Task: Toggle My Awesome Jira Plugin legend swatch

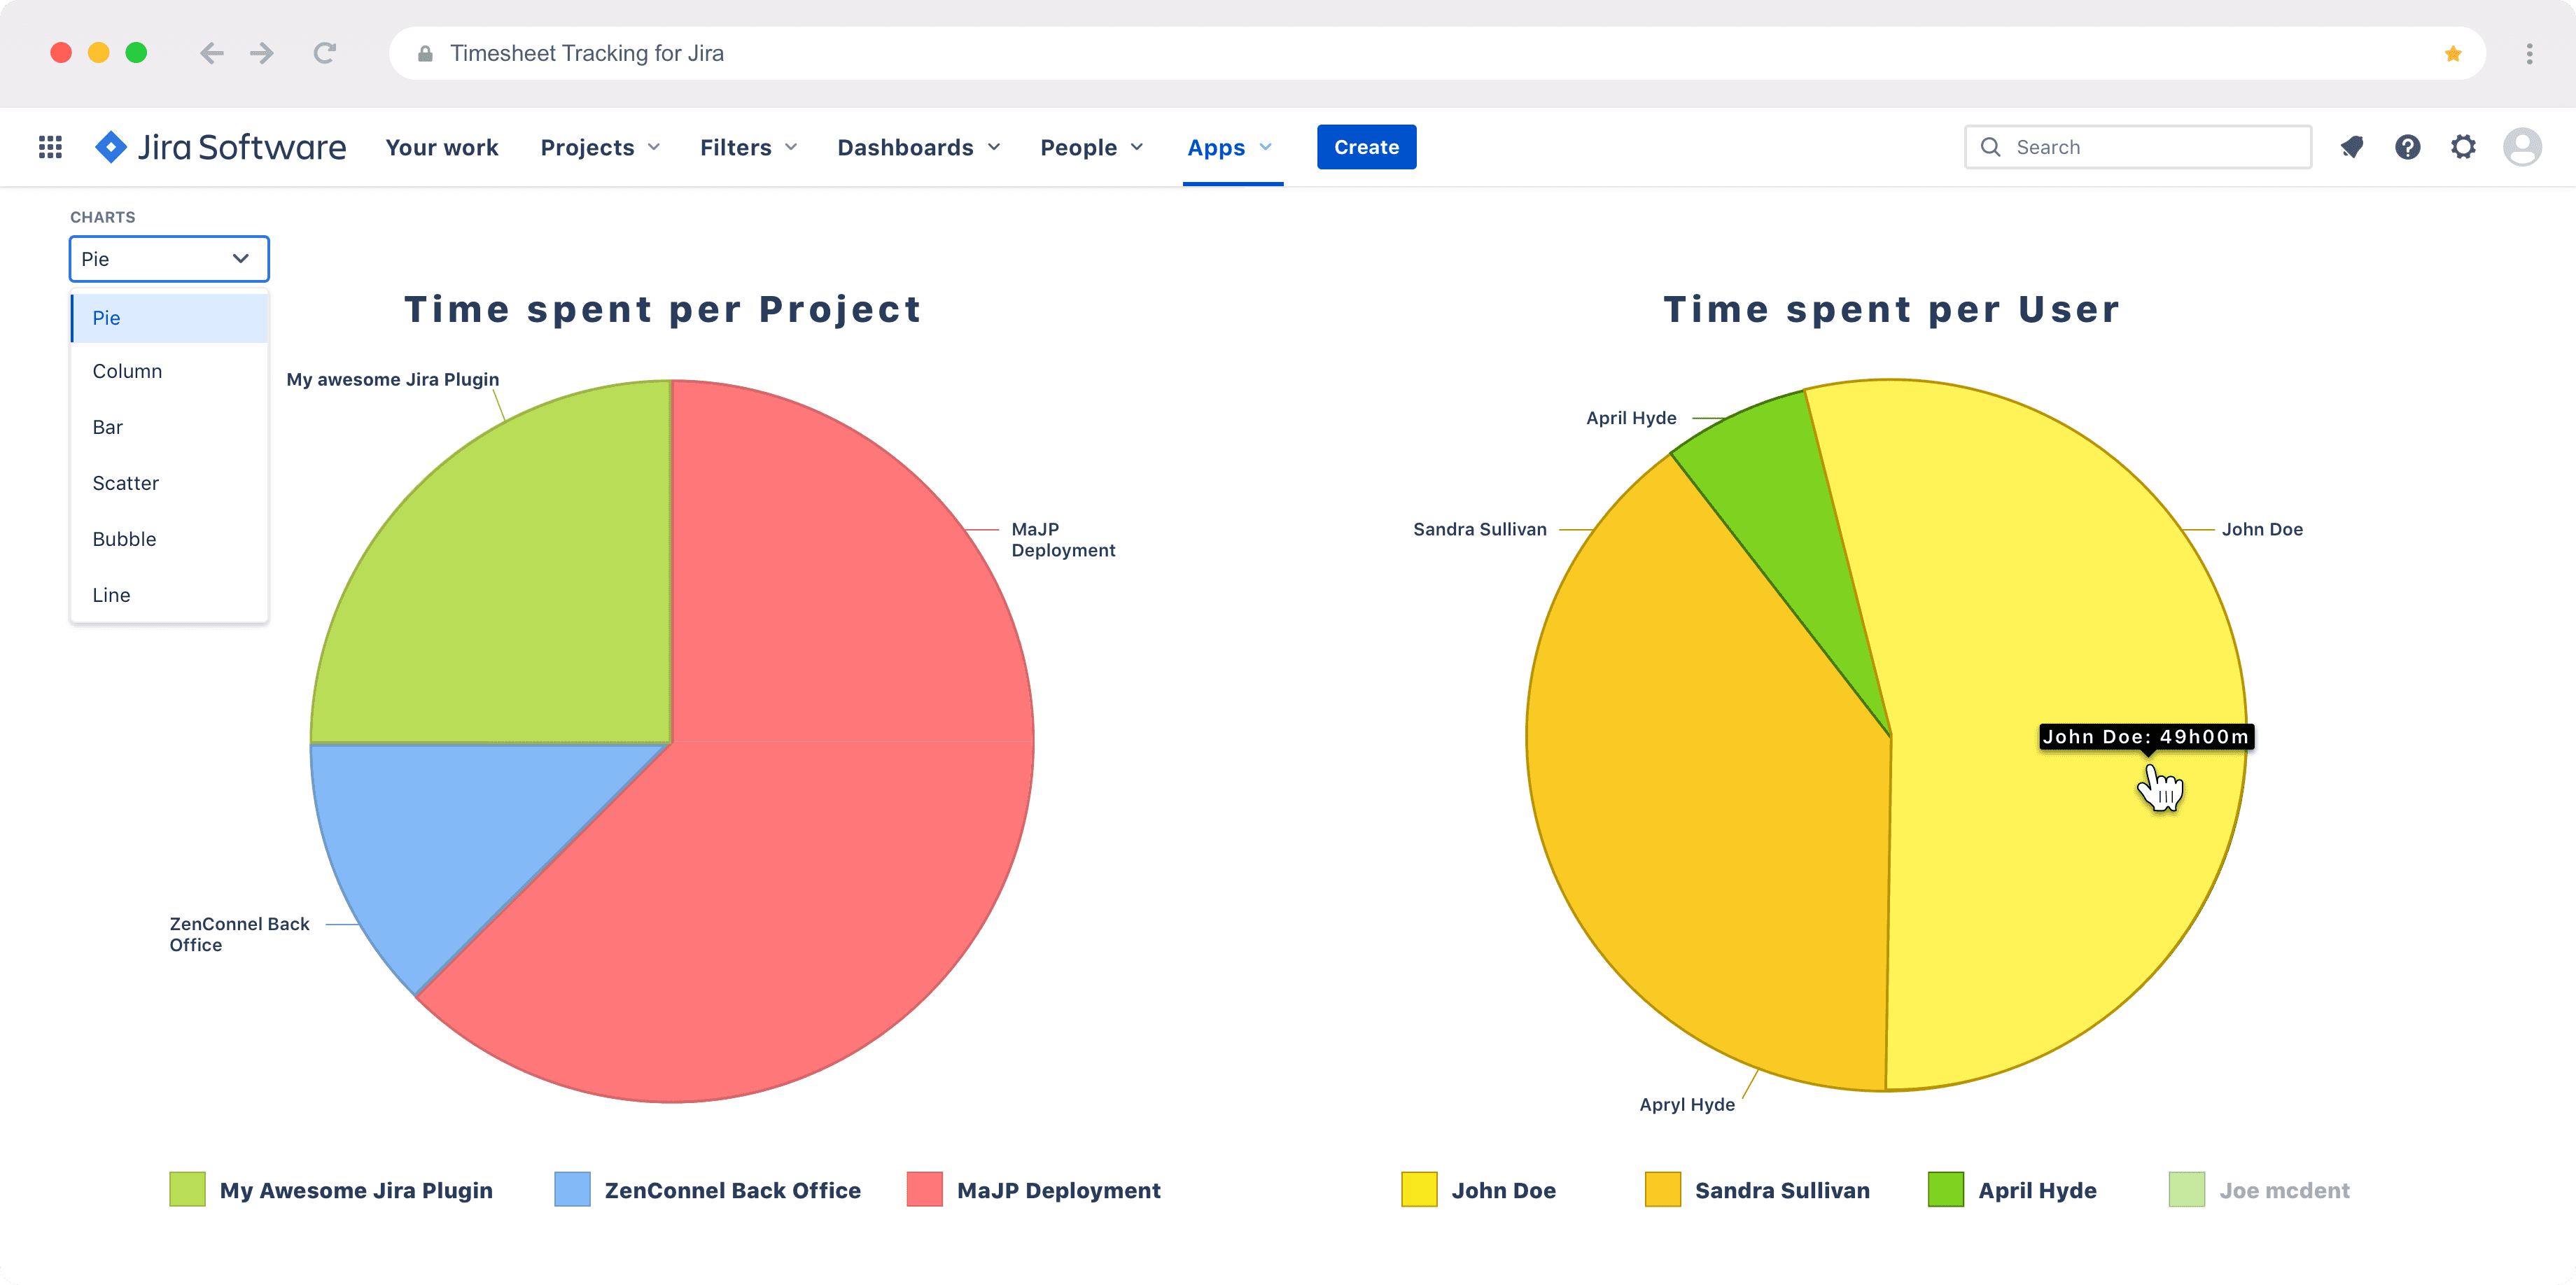Action: [x=187, y=1190]
